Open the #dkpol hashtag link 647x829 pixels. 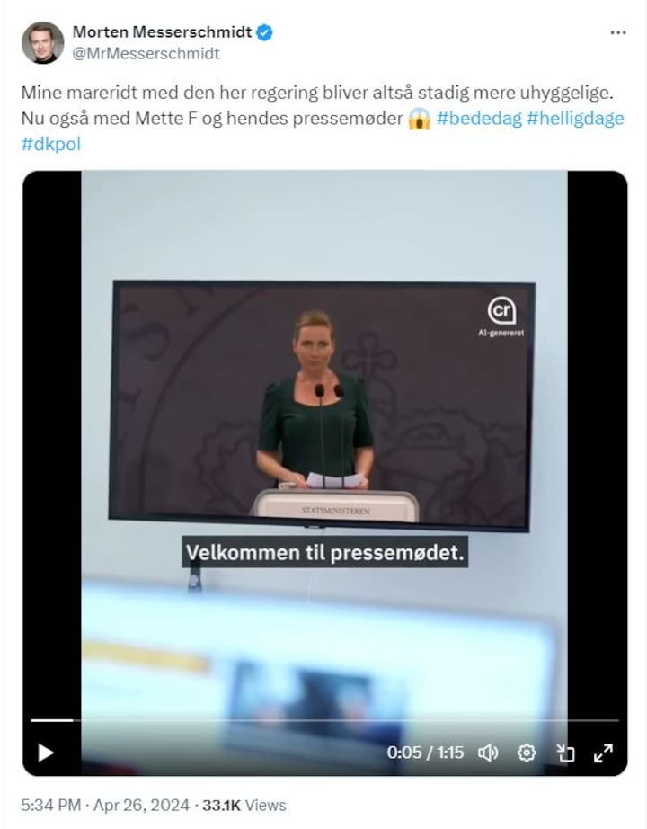tap(51, 144)
